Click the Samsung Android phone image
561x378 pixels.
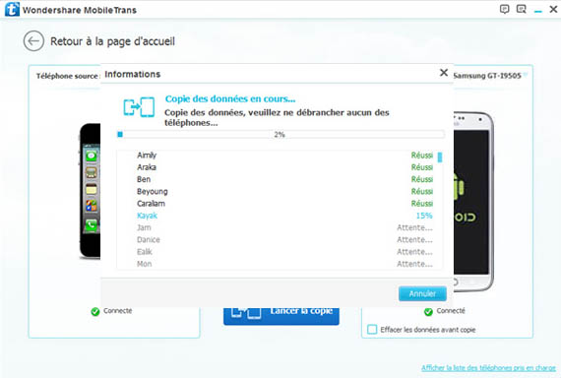pyautogui.click(x=473, y=202)
